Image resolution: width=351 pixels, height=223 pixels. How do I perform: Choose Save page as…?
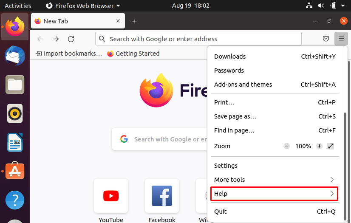(275, 116)
